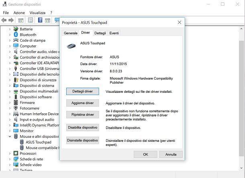Click the Forward arrow toolbar icon

11,20
